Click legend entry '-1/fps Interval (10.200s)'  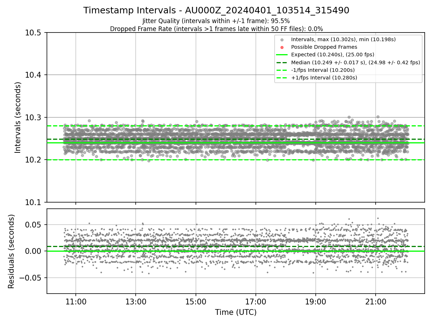point(323,70)
